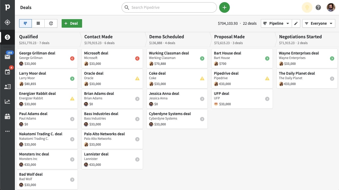339x190 pixels.
Task: Click the pencil icon to edit the pipeline
Action: [296, 23]
